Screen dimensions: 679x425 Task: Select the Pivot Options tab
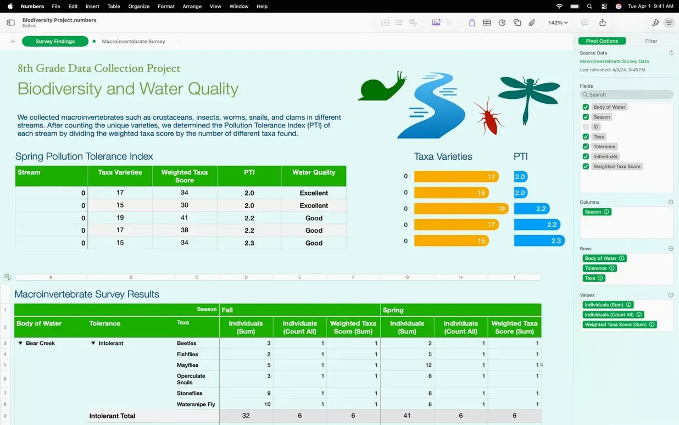click(x=602, y=41)
